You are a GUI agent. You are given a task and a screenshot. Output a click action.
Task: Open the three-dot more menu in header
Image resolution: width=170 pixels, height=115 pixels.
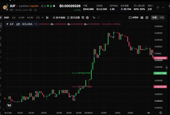(163, 7)
